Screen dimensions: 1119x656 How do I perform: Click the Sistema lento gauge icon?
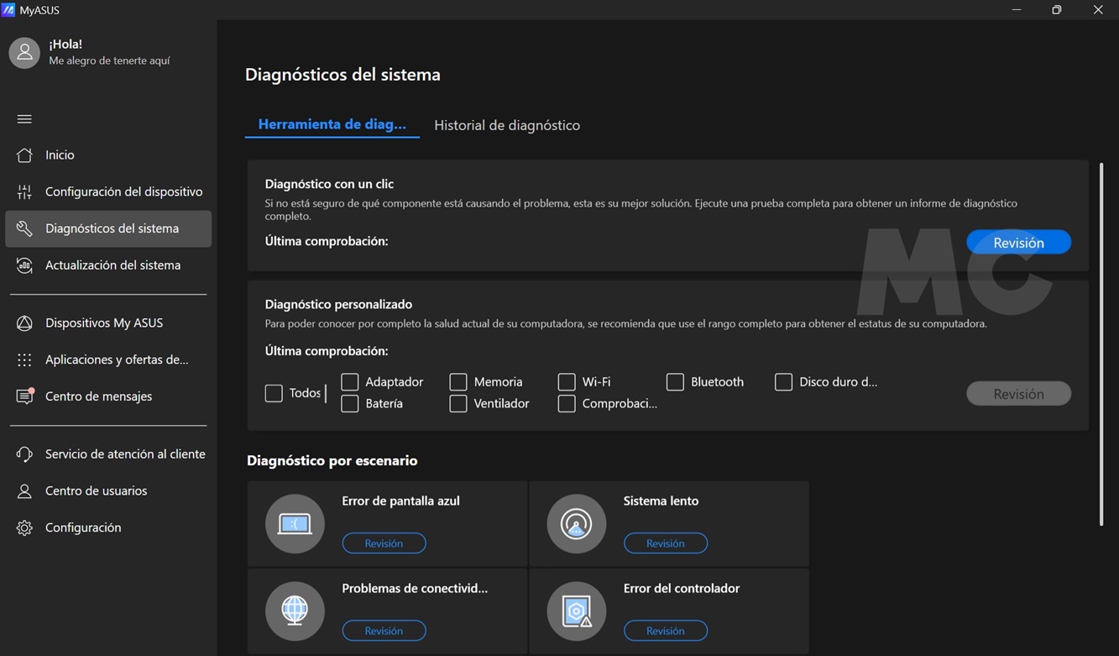pyautogui.click(x=576, y=524)
